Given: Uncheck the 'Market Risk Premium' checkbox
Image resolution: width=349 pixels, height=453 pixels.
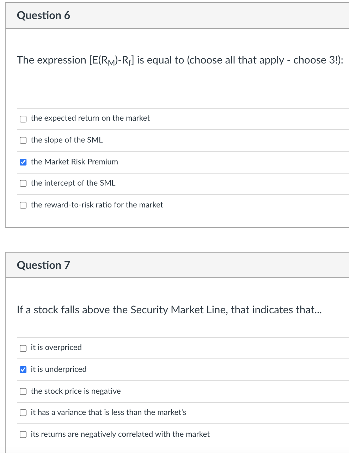Looking at the screenshot, I should coord(23,162).
